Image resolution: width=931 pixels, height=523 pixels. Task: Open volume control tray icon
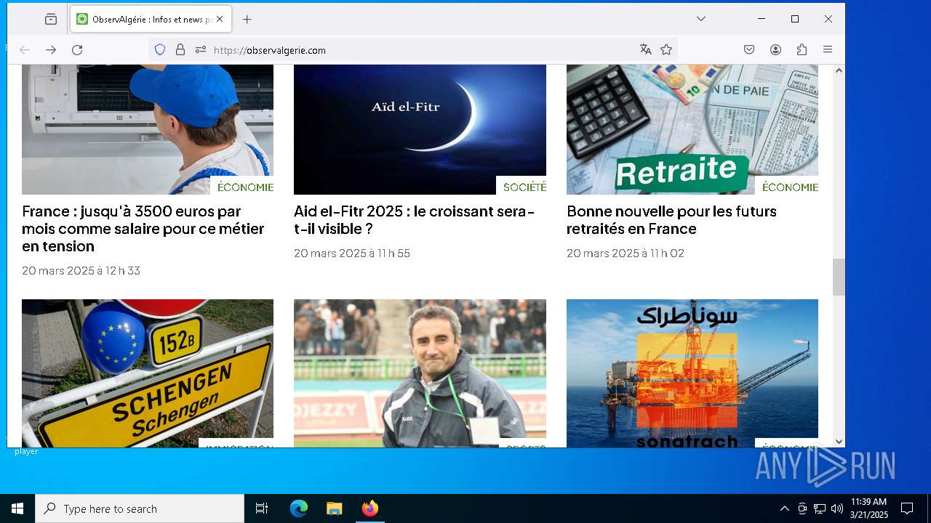837,508
